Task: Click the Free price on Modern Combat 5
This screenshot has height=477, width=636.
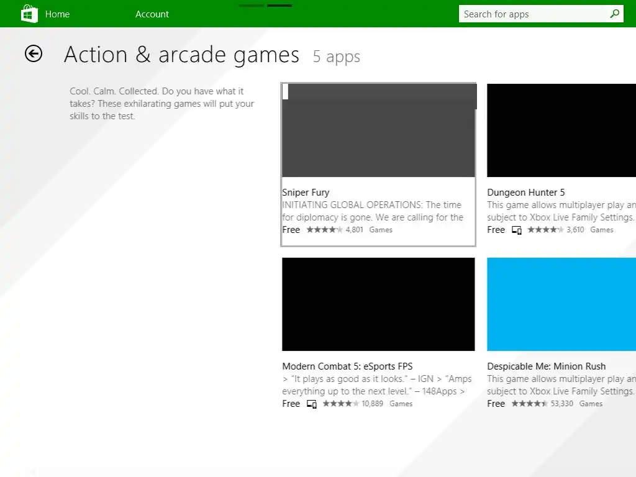Action: coord(291,404)
